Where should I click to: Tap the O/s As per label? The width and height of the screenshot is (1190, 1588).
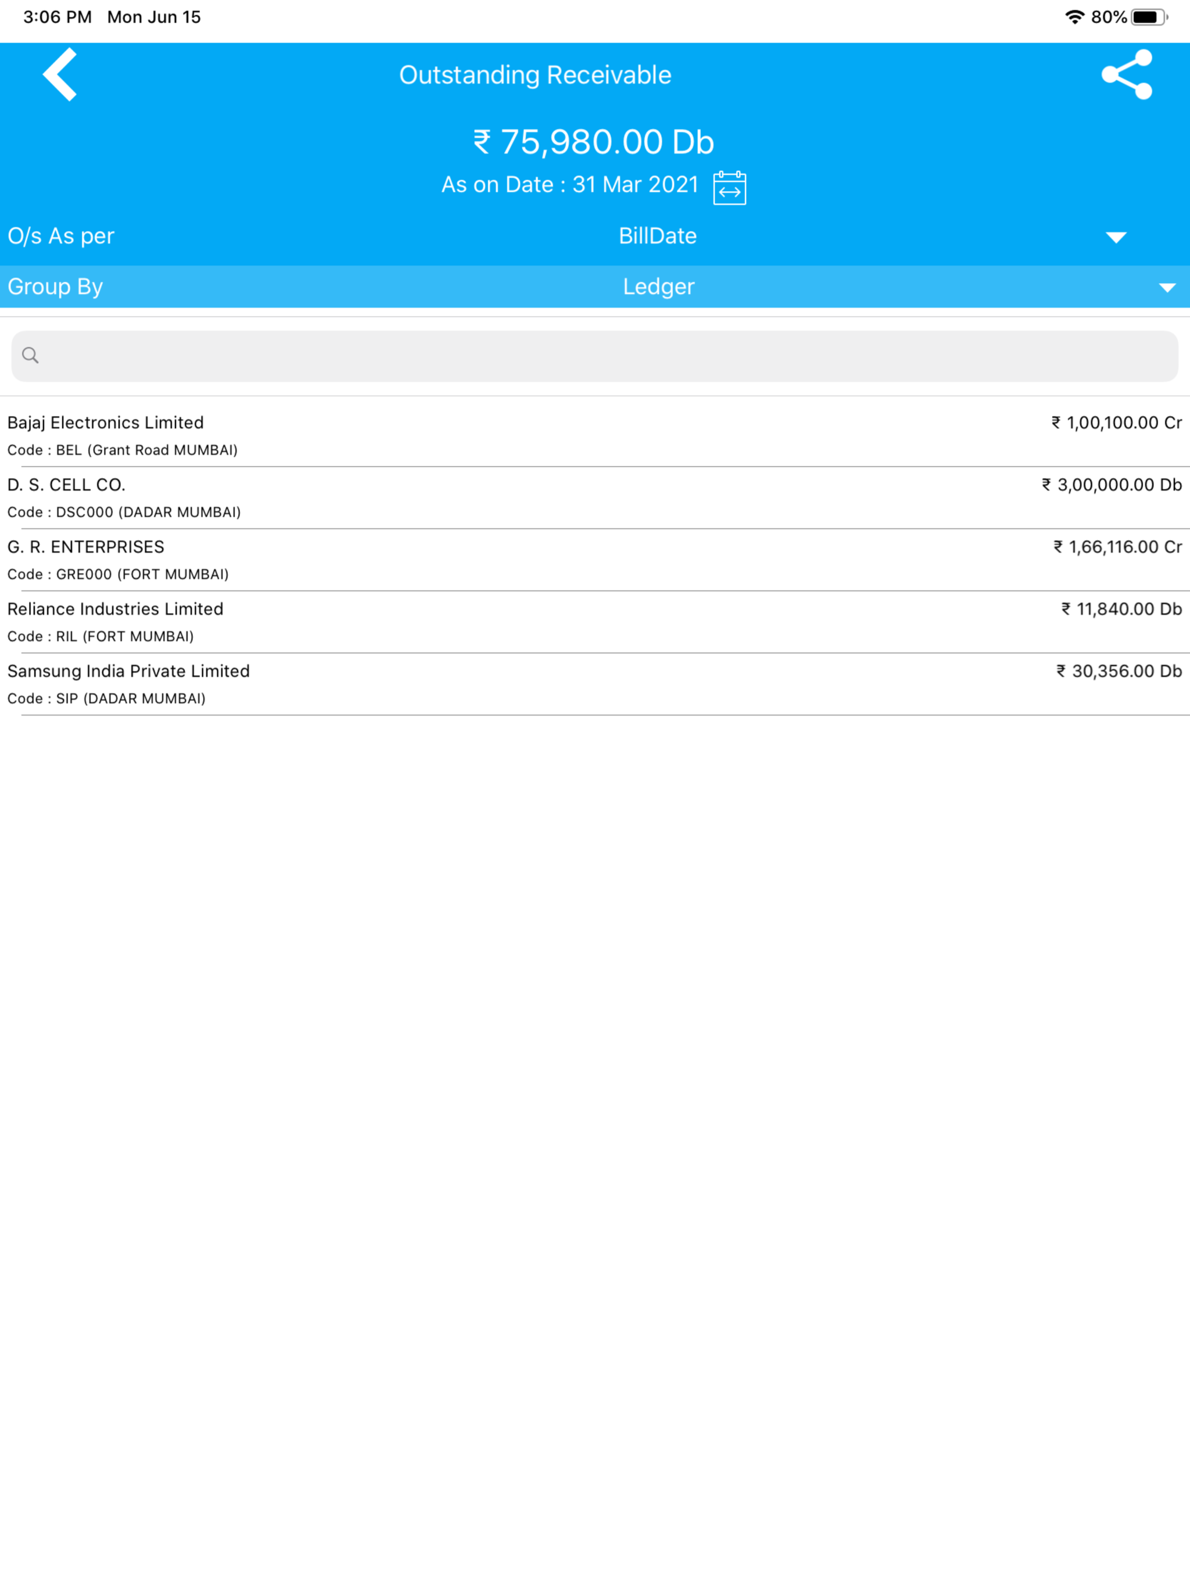click(x=61, y=236)
